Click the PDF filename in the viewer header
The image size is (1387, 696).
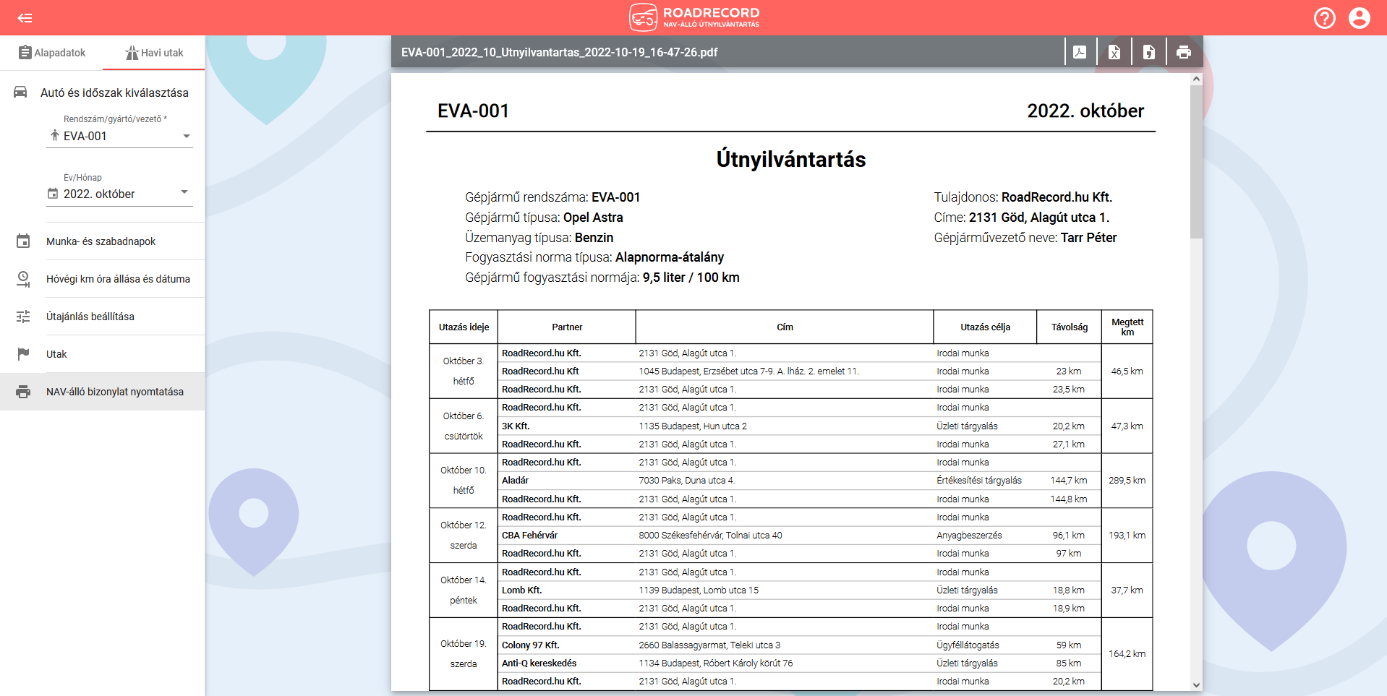[560, 52]
